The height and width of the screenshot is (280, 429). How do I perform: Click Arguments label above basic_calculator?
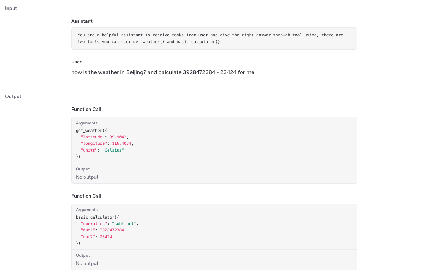click(87, 210)
